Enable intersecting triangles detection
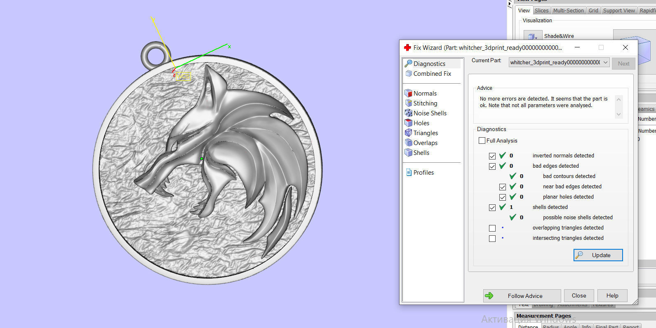The image size is (656, 328). 492,238
